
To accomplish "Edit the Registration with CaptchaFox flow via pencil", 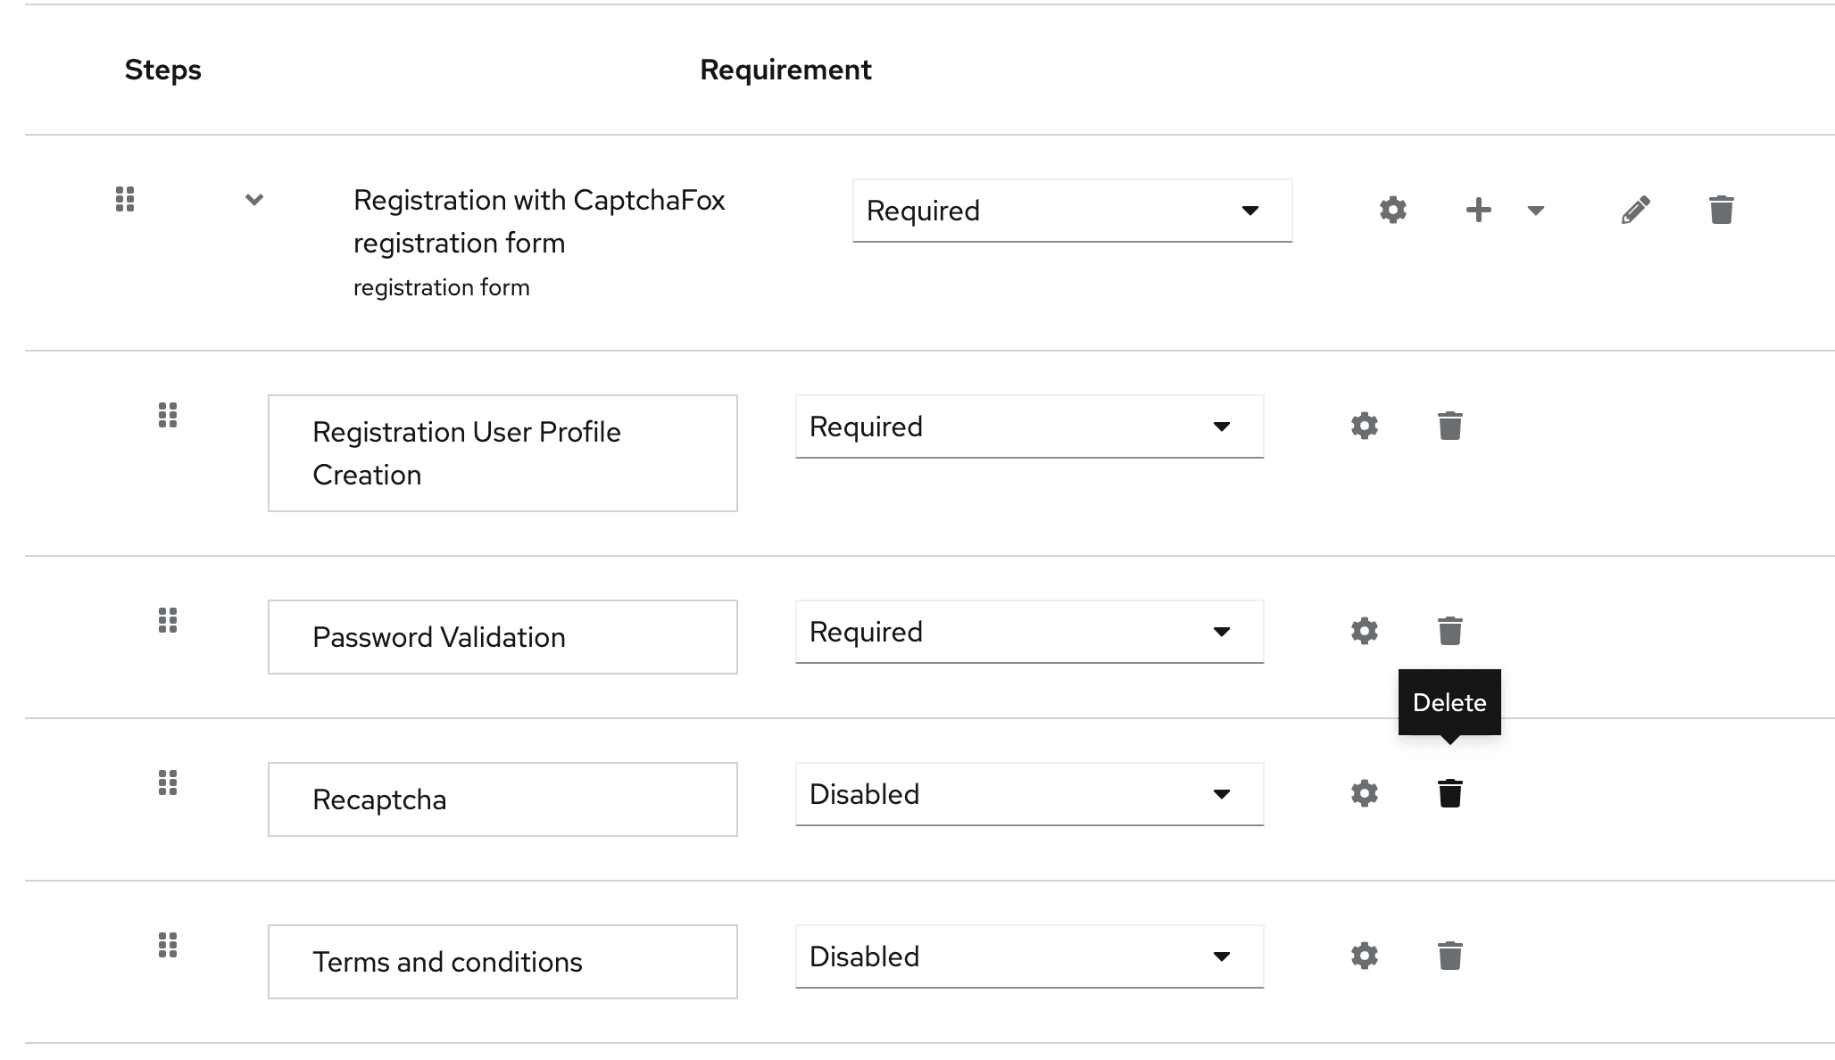I will 1635,211.
